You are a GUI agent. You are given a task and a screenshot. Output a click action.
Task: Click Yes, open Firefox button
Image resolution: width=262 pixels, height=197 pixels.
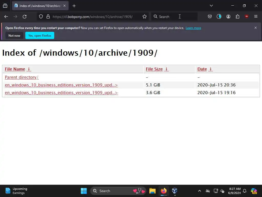(40, 35)
